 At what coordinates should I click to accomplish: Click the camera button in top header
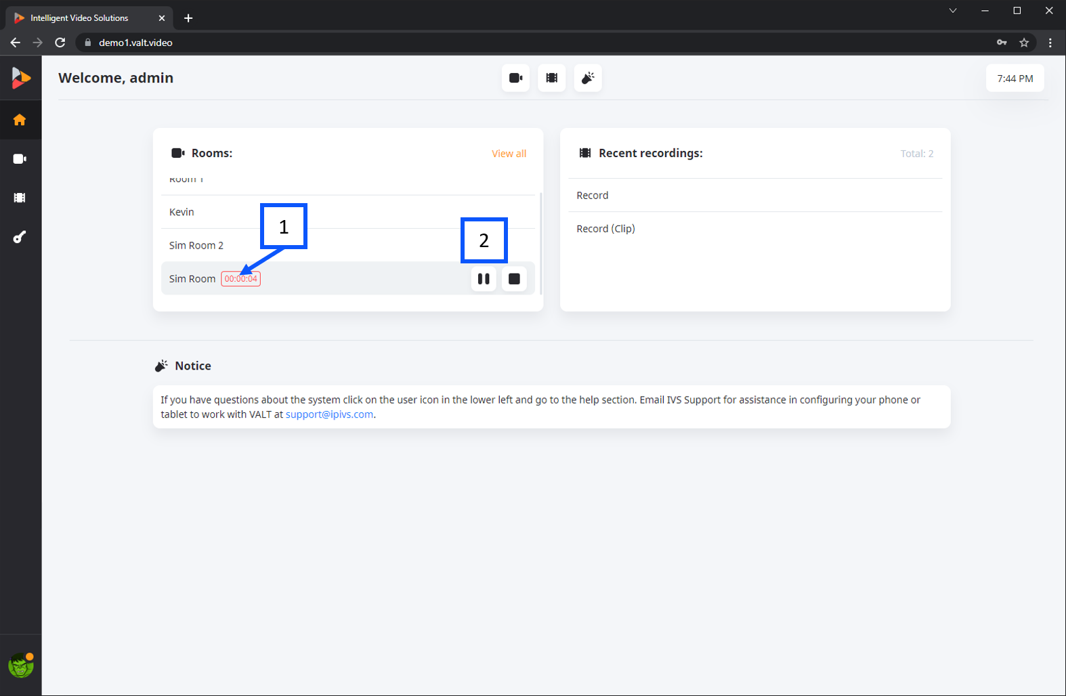tap(516, 78)
